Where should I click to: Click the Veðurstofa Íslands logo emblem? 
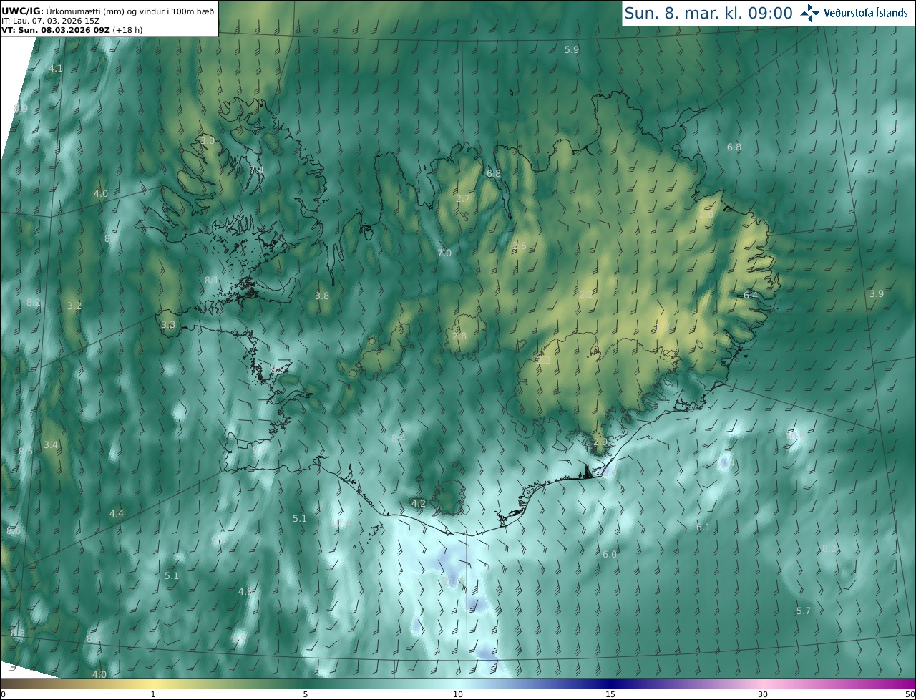click(810, 13)
